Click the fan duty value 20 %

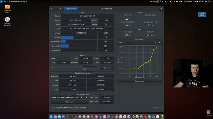[128, 35]
